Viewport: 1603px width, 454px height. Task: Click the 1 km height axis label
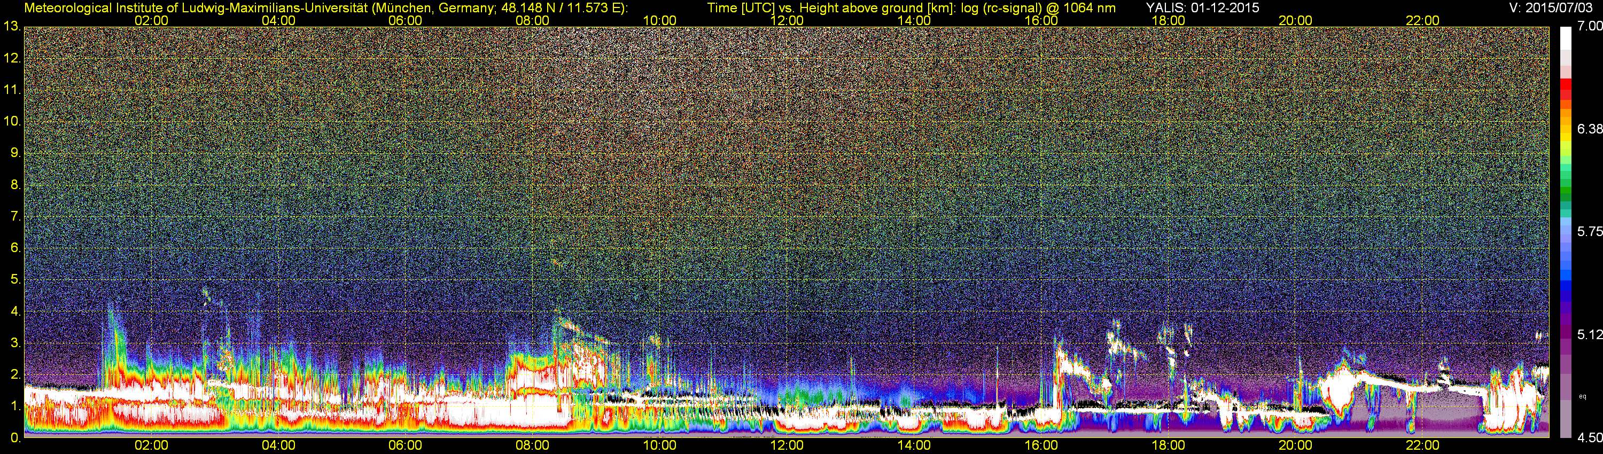point(15,406)
